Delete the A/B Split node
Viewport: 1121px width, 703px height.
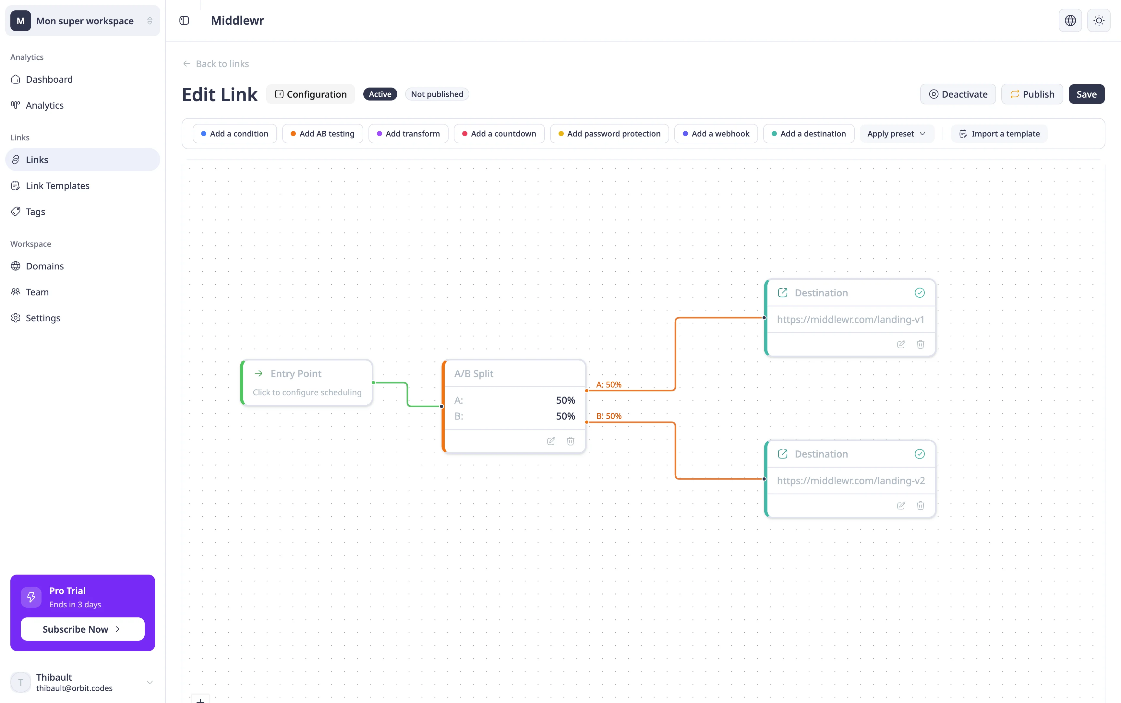coord(571,441)
